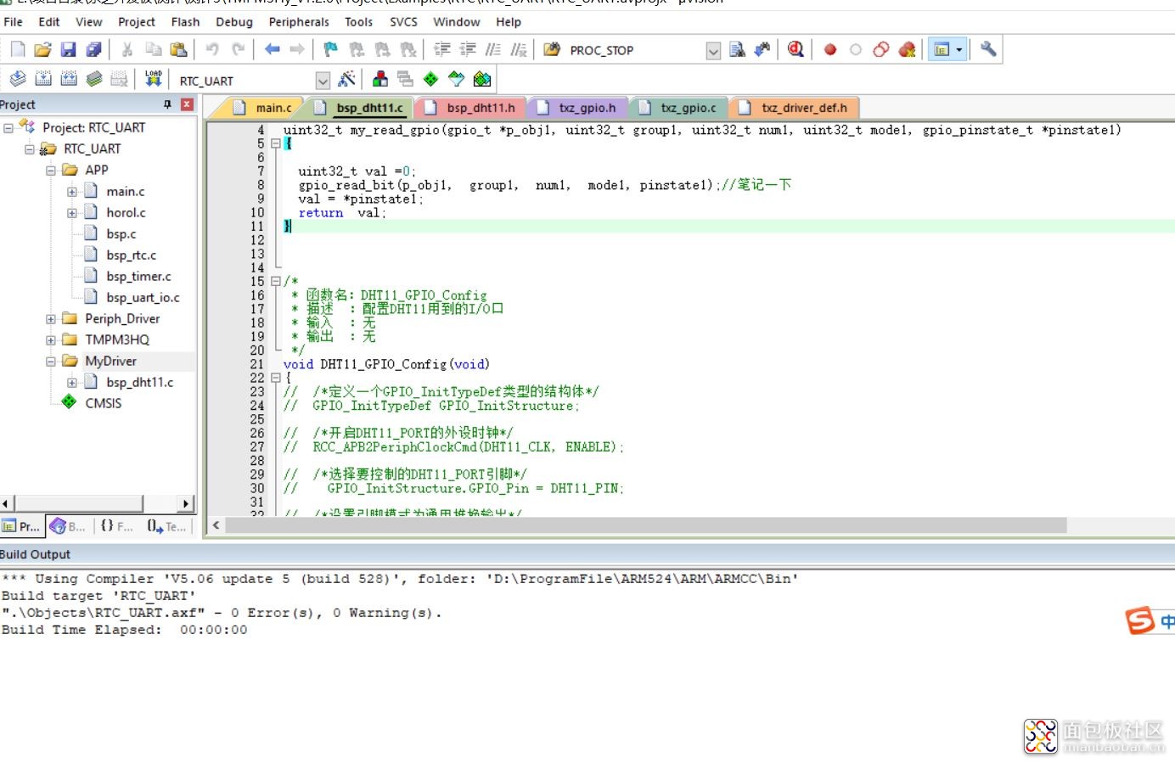Screen dimensions: 1175x763
Task: Download code with LOAD icon
Action: pyautogui.click(x=154, y=80)
